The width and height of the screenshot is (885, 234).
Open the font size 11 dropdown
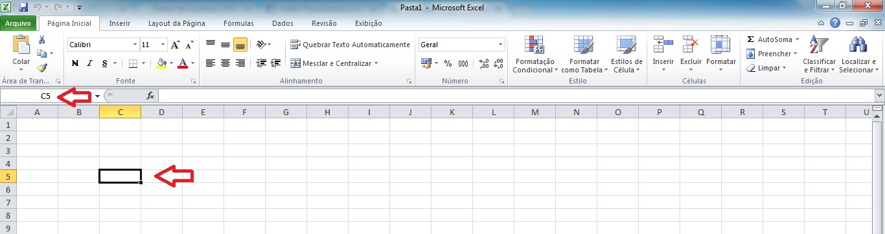coord(163,45)
